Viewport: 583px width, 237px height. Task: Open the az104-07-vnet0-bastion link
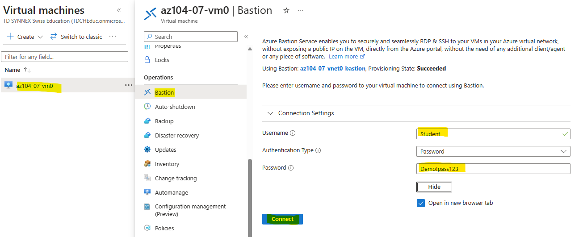(x=333, y=69)
